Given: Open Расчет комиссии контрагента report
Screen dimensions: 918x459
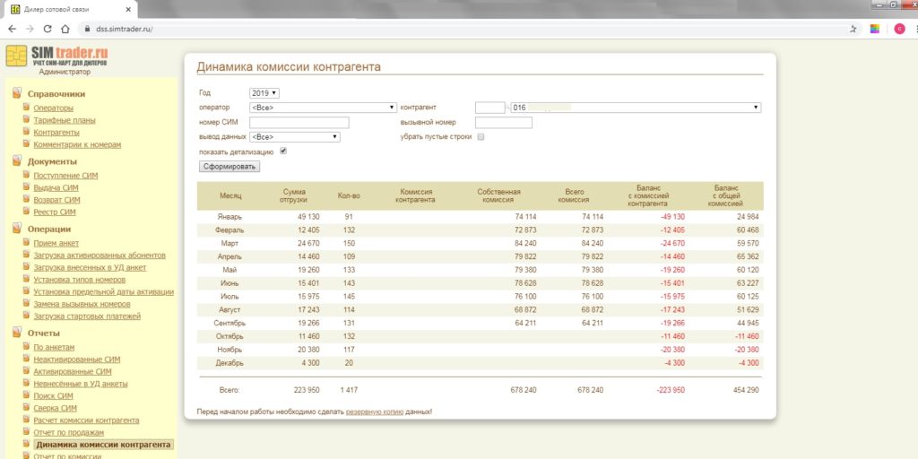Looking at the screenshot, I should point(86,420).
